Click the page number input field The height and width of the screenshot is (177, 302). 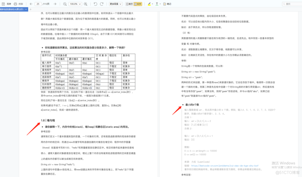[x=38, y=4]
